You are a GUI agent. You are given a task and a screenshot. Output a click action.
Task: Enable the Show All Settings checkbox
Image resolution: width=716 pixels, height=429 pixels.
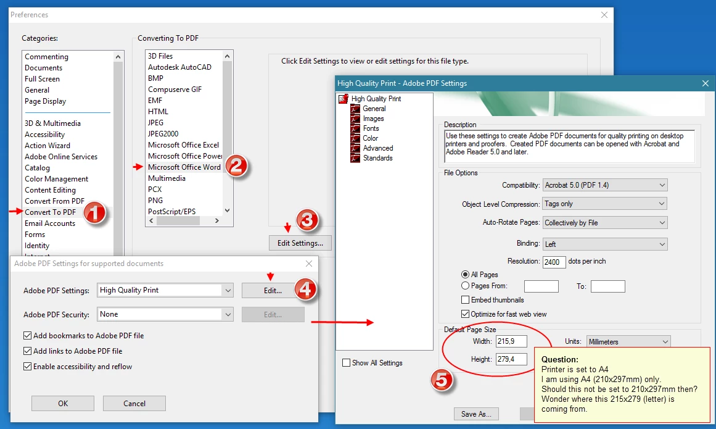[x=346, y=363]
